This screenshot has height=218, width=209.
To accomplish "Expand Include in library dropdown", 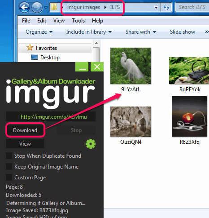I will coord(89,32).
